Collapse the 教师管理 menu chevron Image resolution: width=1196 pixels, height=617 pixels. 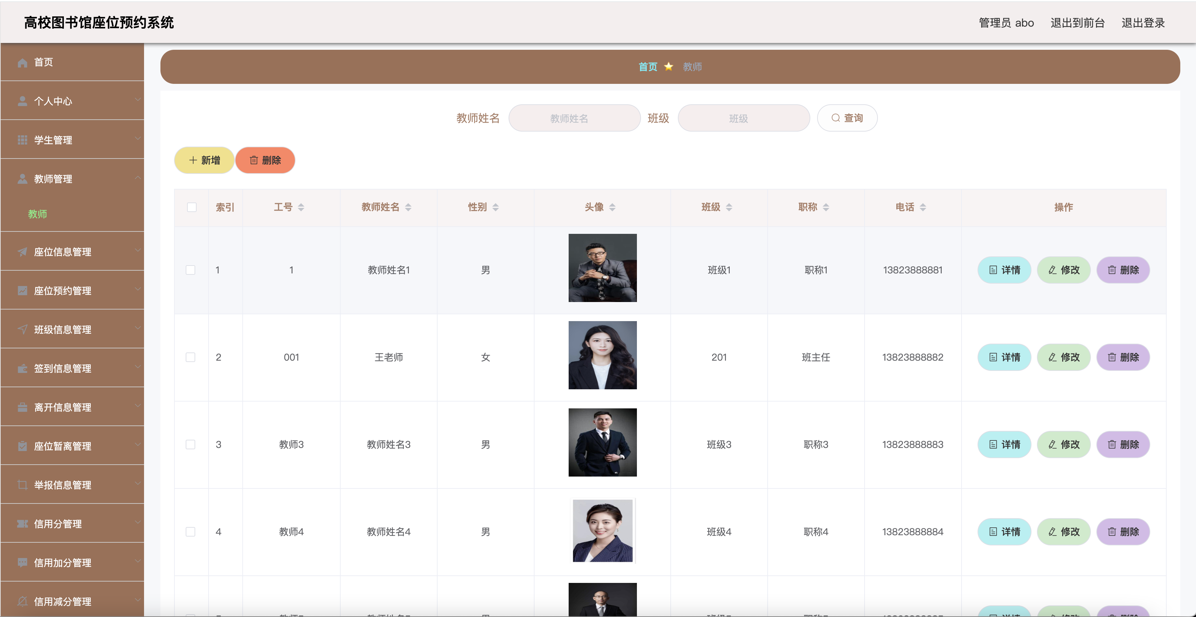138,178
